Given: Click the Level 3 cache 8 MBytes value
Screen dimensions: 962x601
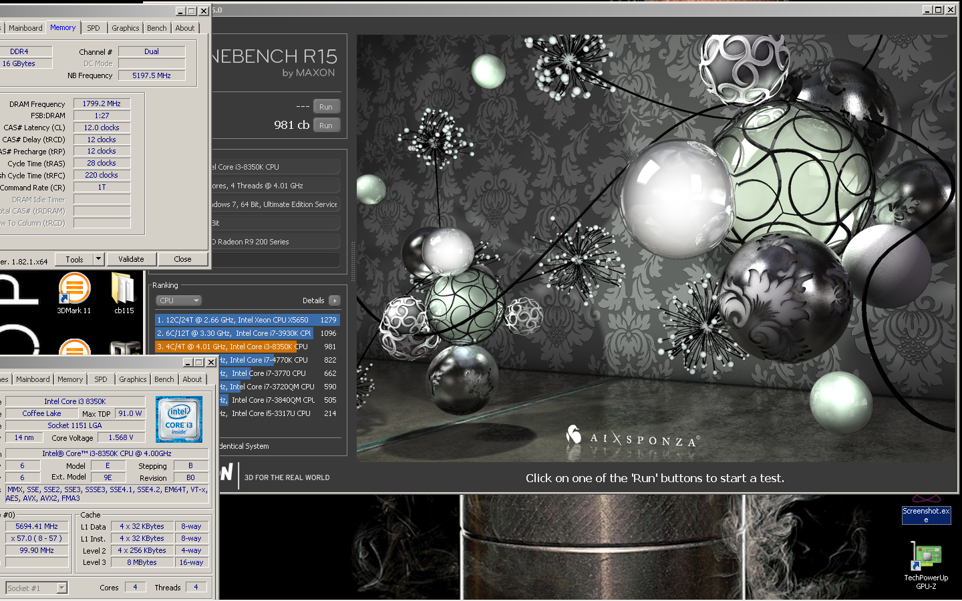Looking at the screenshot, I should [142, 562].
